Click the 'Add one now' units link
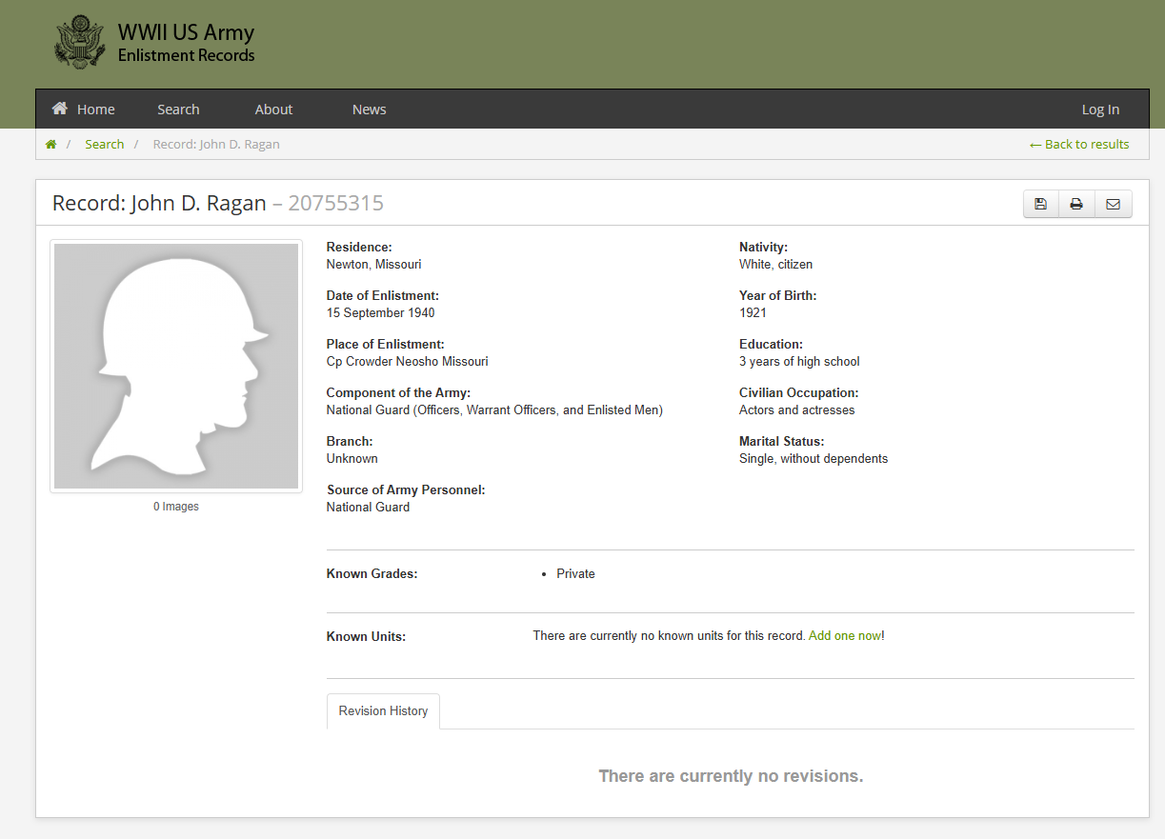Viewport: 1165px width, 839px height. click(844, 635)
